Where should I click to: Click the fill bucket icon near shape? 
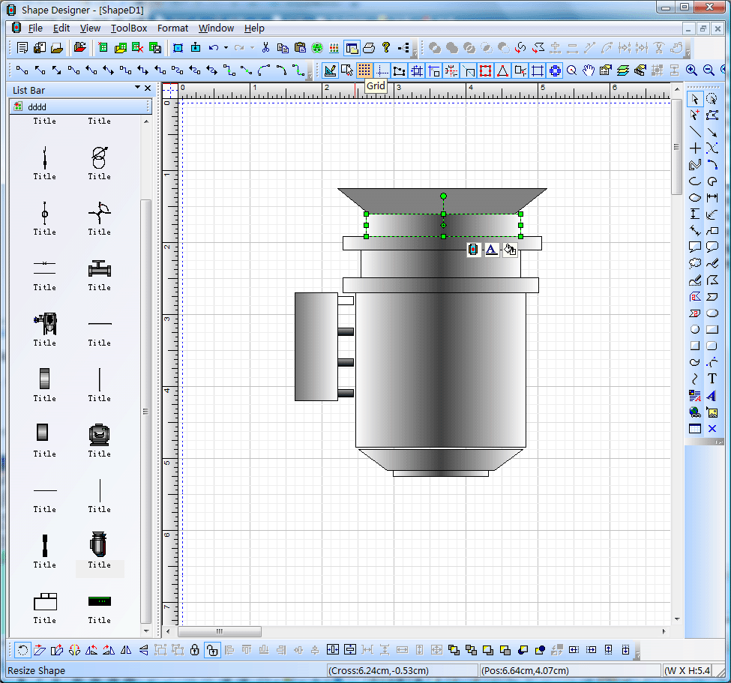[510, 250]
